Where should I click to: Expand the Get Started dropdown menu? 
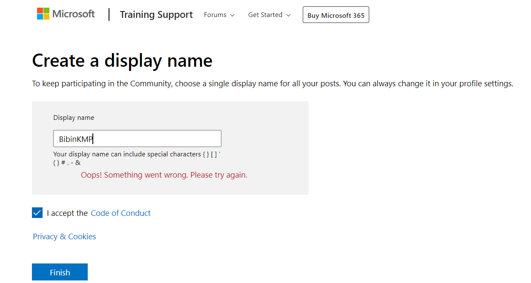pos(270,15)
